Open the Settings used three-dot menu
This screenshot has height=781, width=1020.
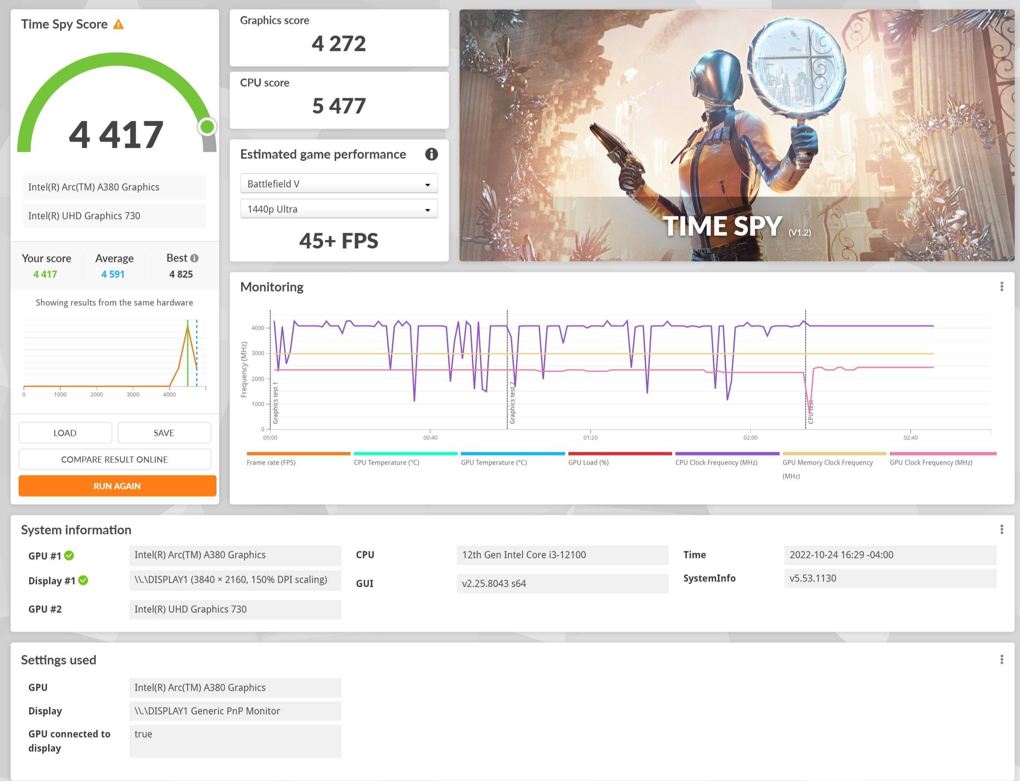pyautogui.click(x=1001, y=660)
